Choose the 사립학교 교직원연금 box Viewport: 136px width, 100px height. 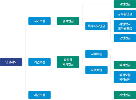[125, 26]
